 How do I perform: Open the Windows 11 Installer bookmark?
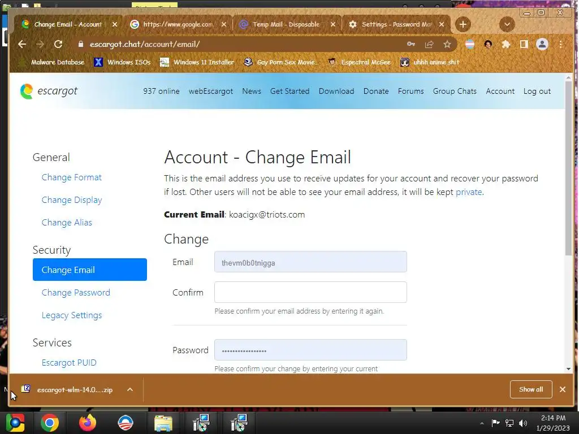click(197, 62)
